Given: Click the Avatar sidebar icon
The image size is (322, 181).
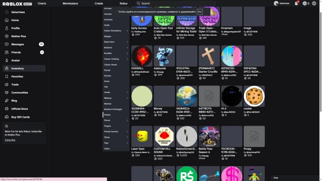Looking at the screenshot, I should [7, 60].
